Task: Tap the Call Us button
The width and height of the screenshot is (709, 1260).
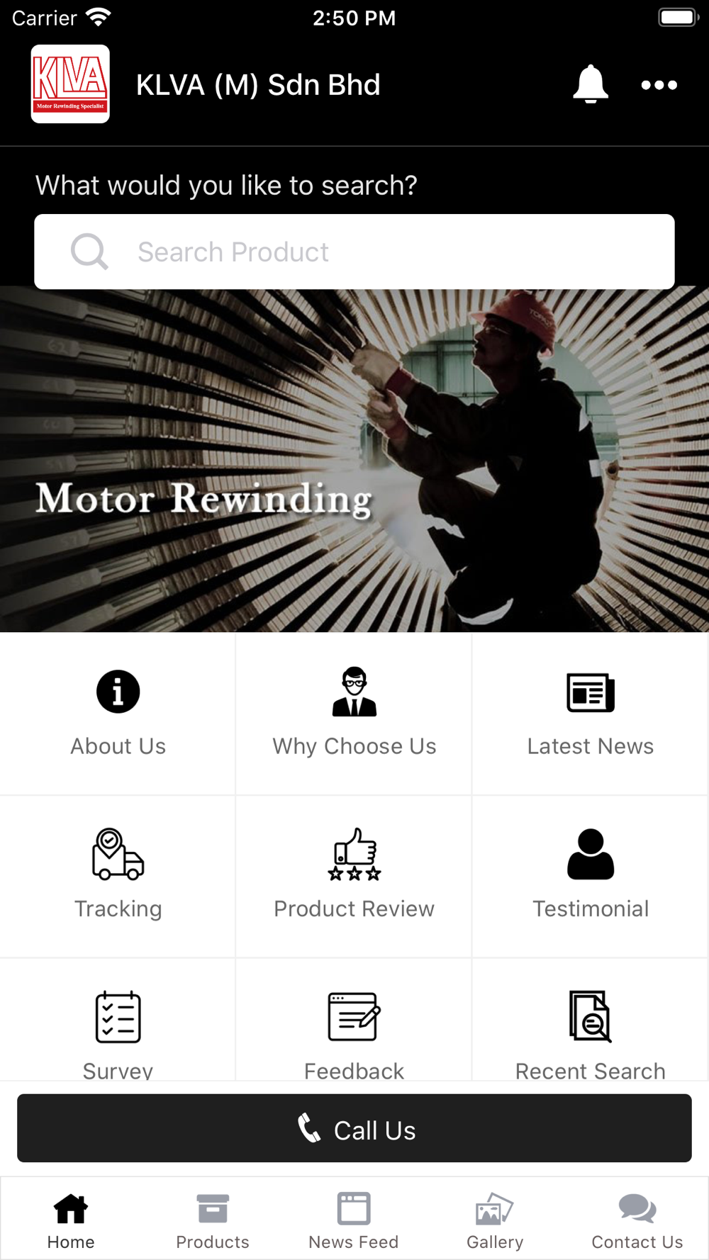Action: [x=354, y=1128]
